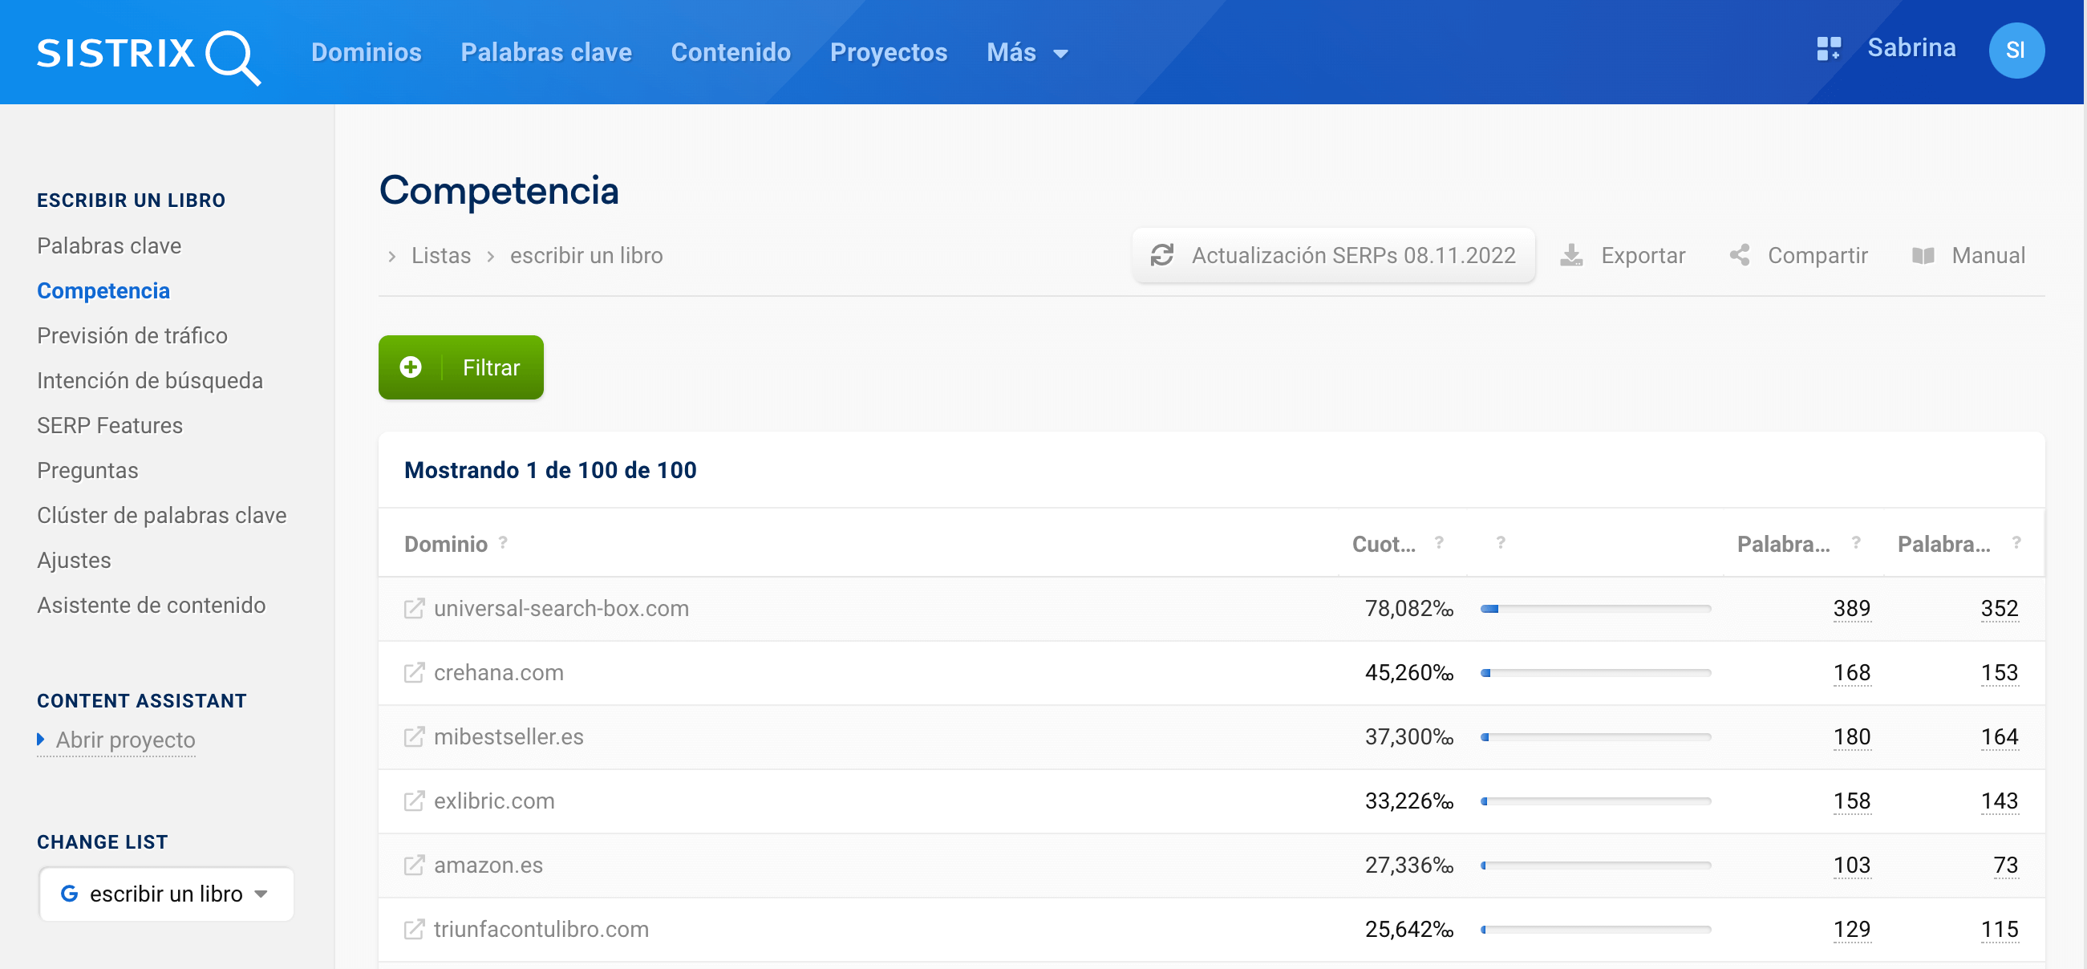The image size is (2087, 969).
Task: Go to the Palabras clave top menu
Action: coord(545,54)
